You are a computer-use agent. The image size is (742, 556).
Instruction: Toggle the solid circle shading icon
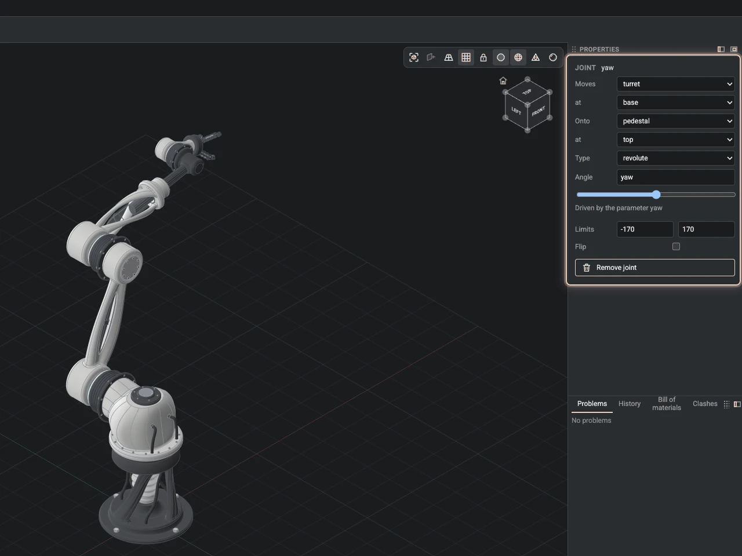click(x=501, y=57)
